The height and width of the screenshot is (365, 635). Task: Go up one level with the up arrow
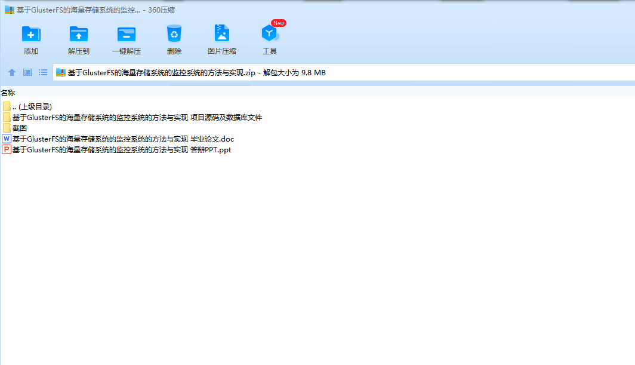(x=12, y=73)
